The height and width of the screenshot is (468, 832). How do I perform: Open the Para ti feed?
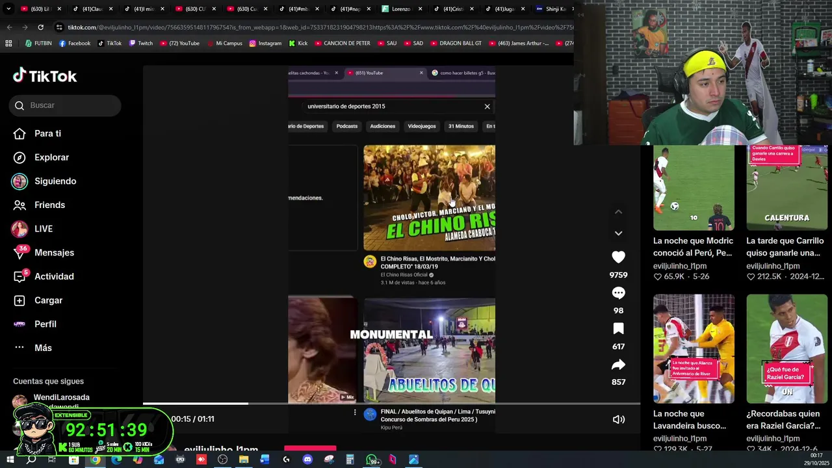pos(38,133)
